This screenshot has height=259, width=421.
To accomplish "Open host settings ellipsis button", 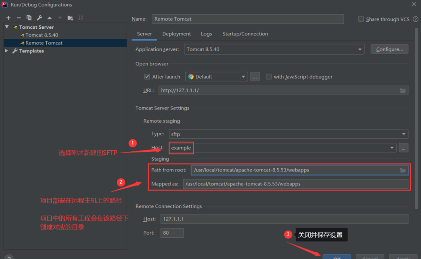I will [x=403, y=148].
